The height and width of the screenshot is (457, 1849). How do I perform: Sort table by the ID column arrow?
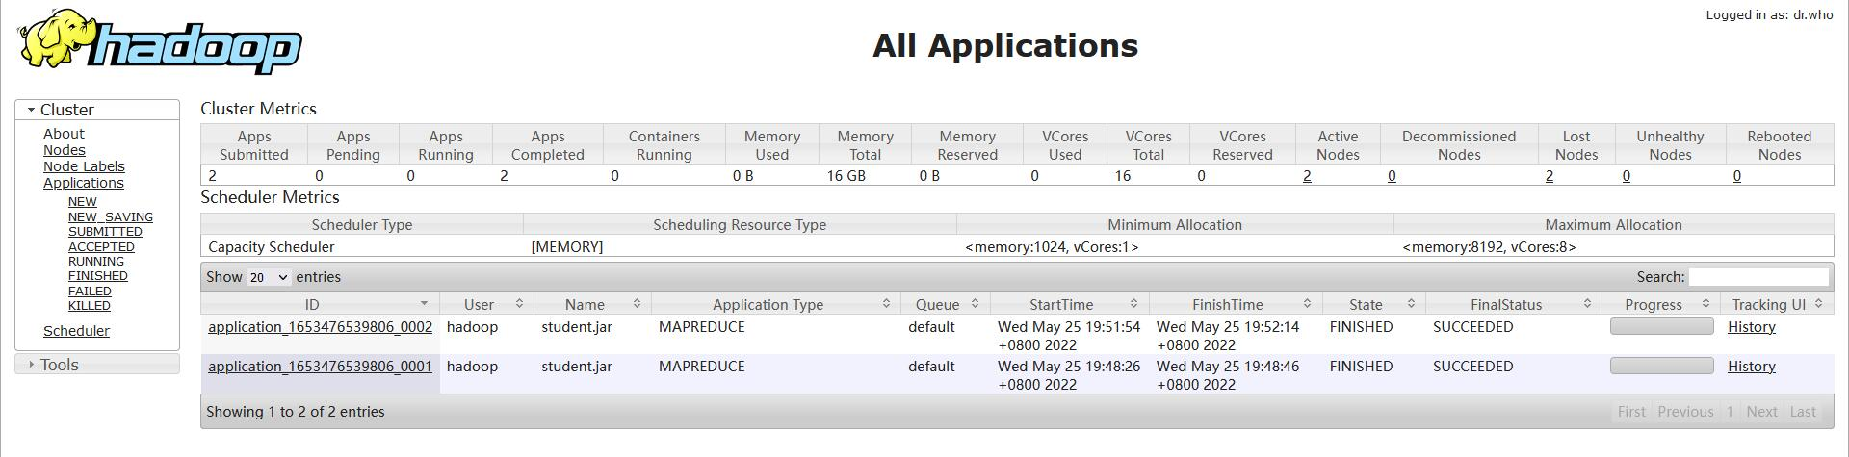[x=423, y=304]
